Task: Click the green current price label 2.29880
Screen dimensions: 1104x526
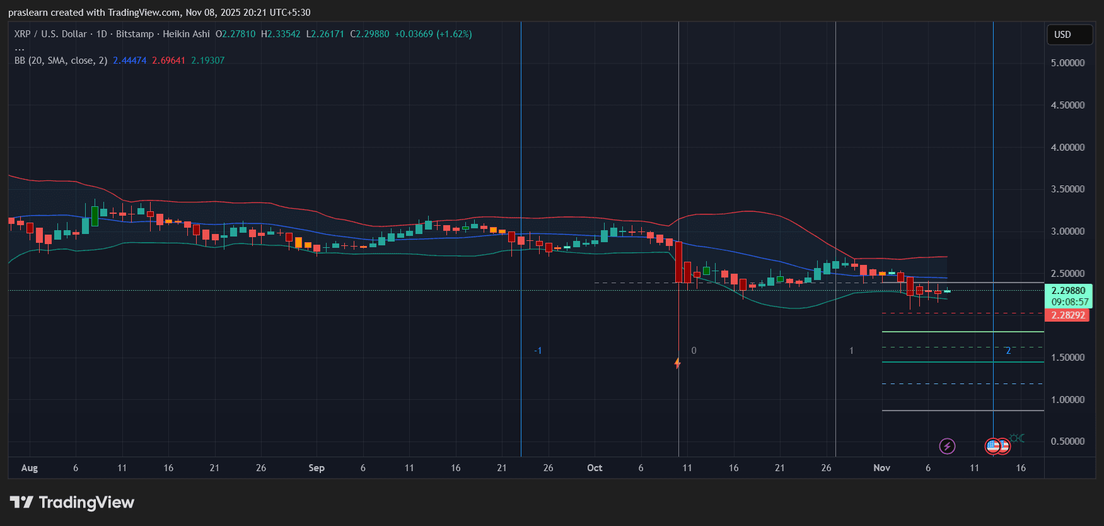Action: pyautogui.click(x=1068, y=291)
